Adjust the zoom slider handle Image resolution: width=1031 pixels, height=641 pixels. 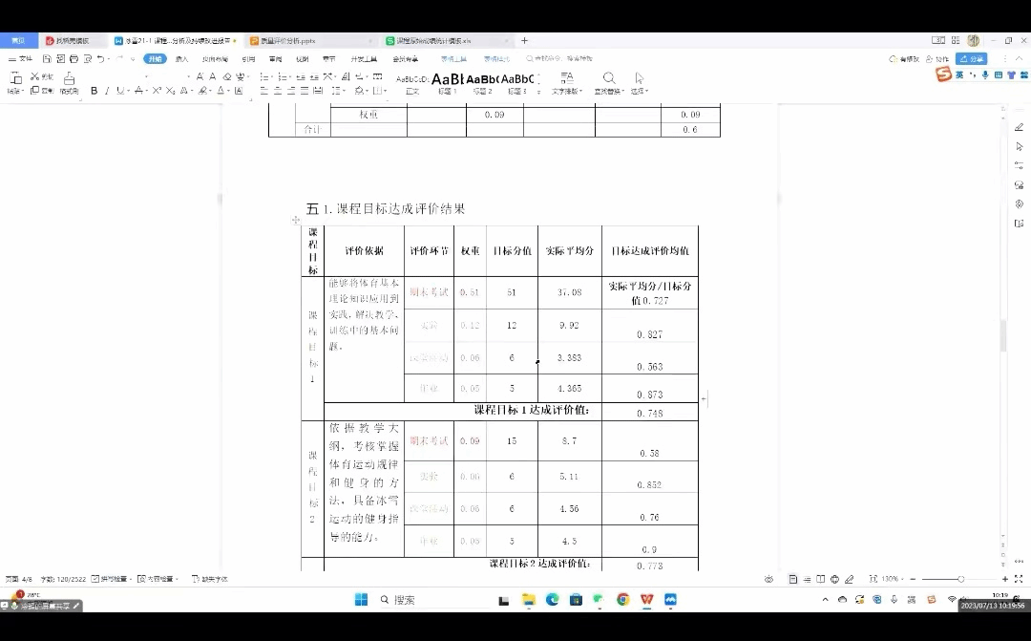pyautogui.click(x=960, y=579)
